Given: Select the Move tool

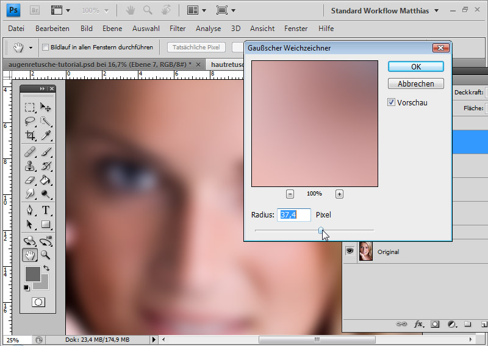Looking at the screenshot, I should 45,107.
